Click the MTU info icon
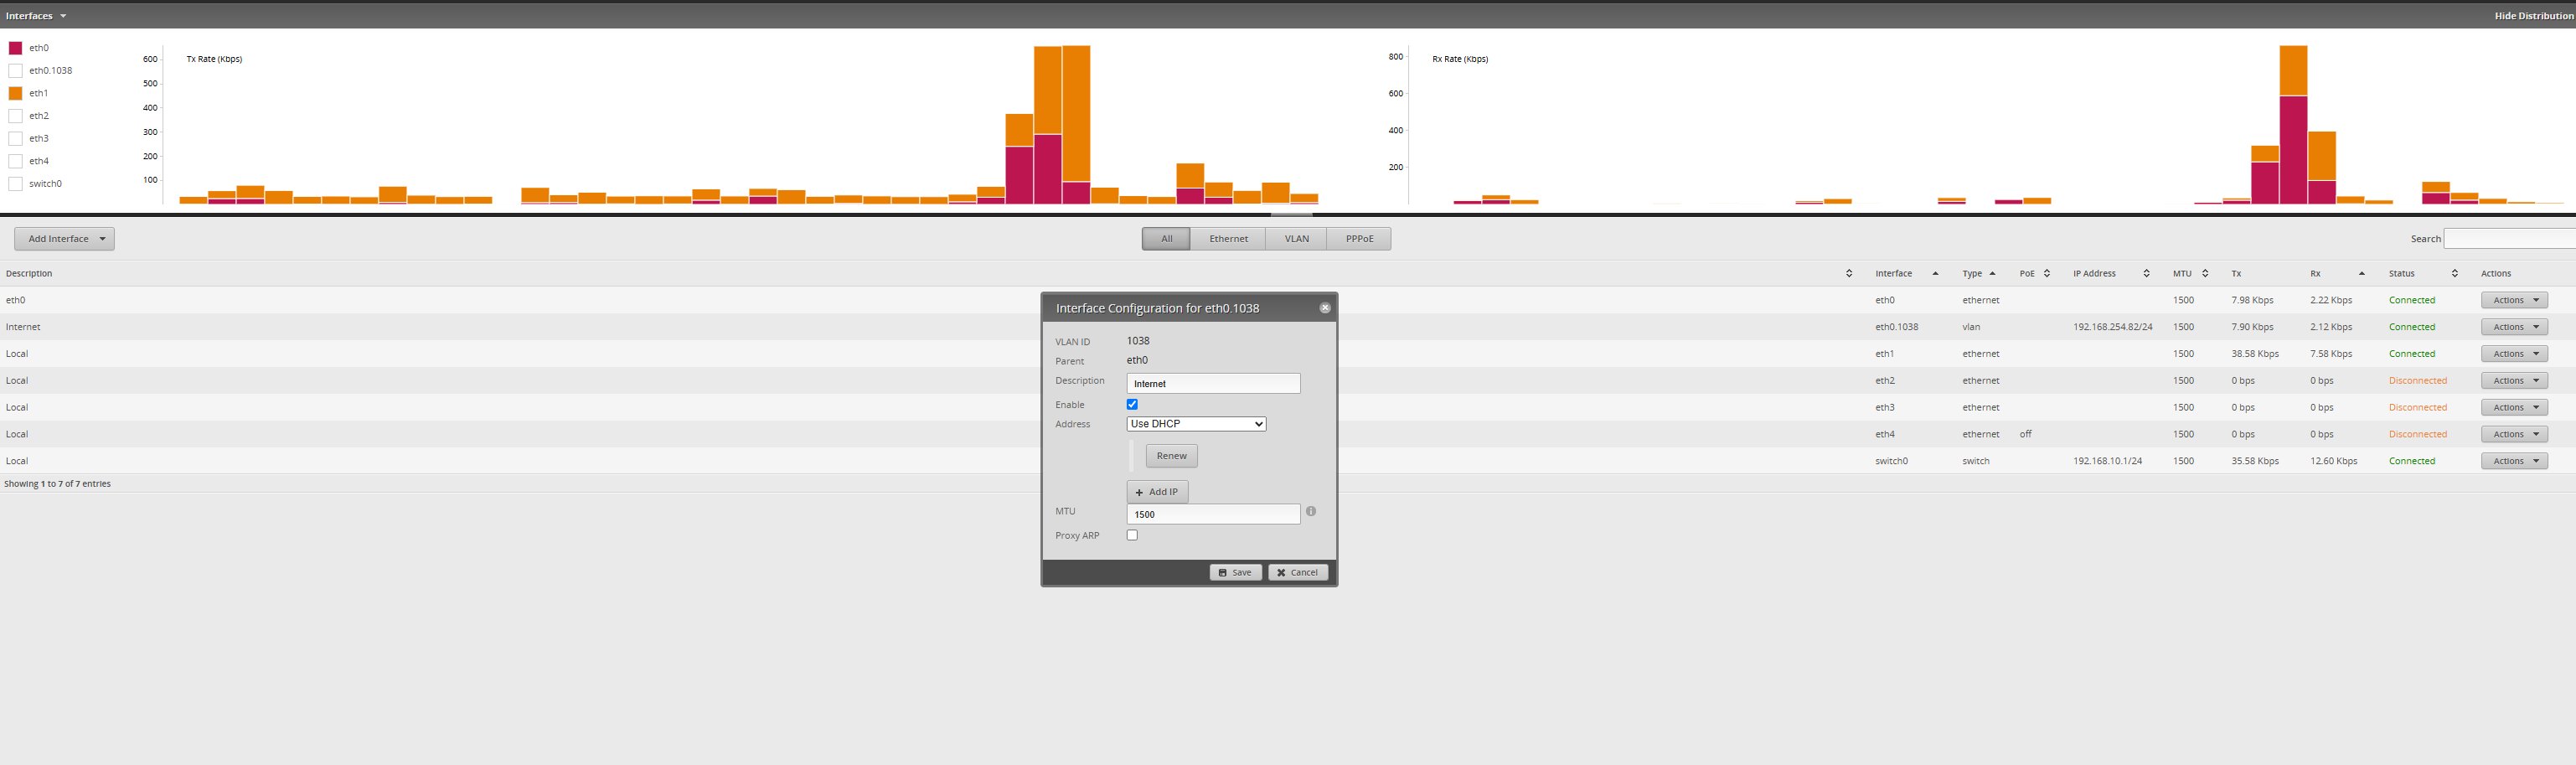Image resolution: width=2576 pixels, height=765 pixels. (x=1310, y=512)
